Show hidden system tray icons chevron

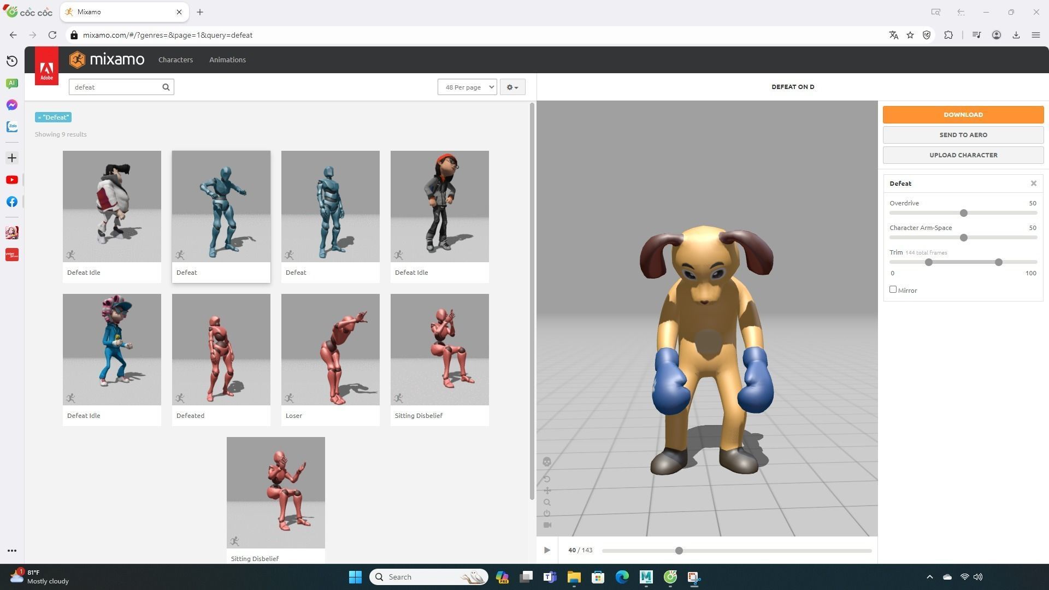pos(930,577)
